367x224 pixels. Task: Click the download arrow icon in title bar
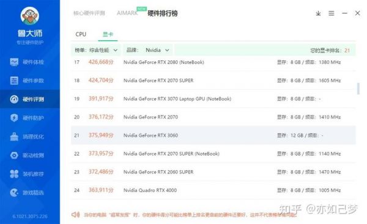[318, 13]
